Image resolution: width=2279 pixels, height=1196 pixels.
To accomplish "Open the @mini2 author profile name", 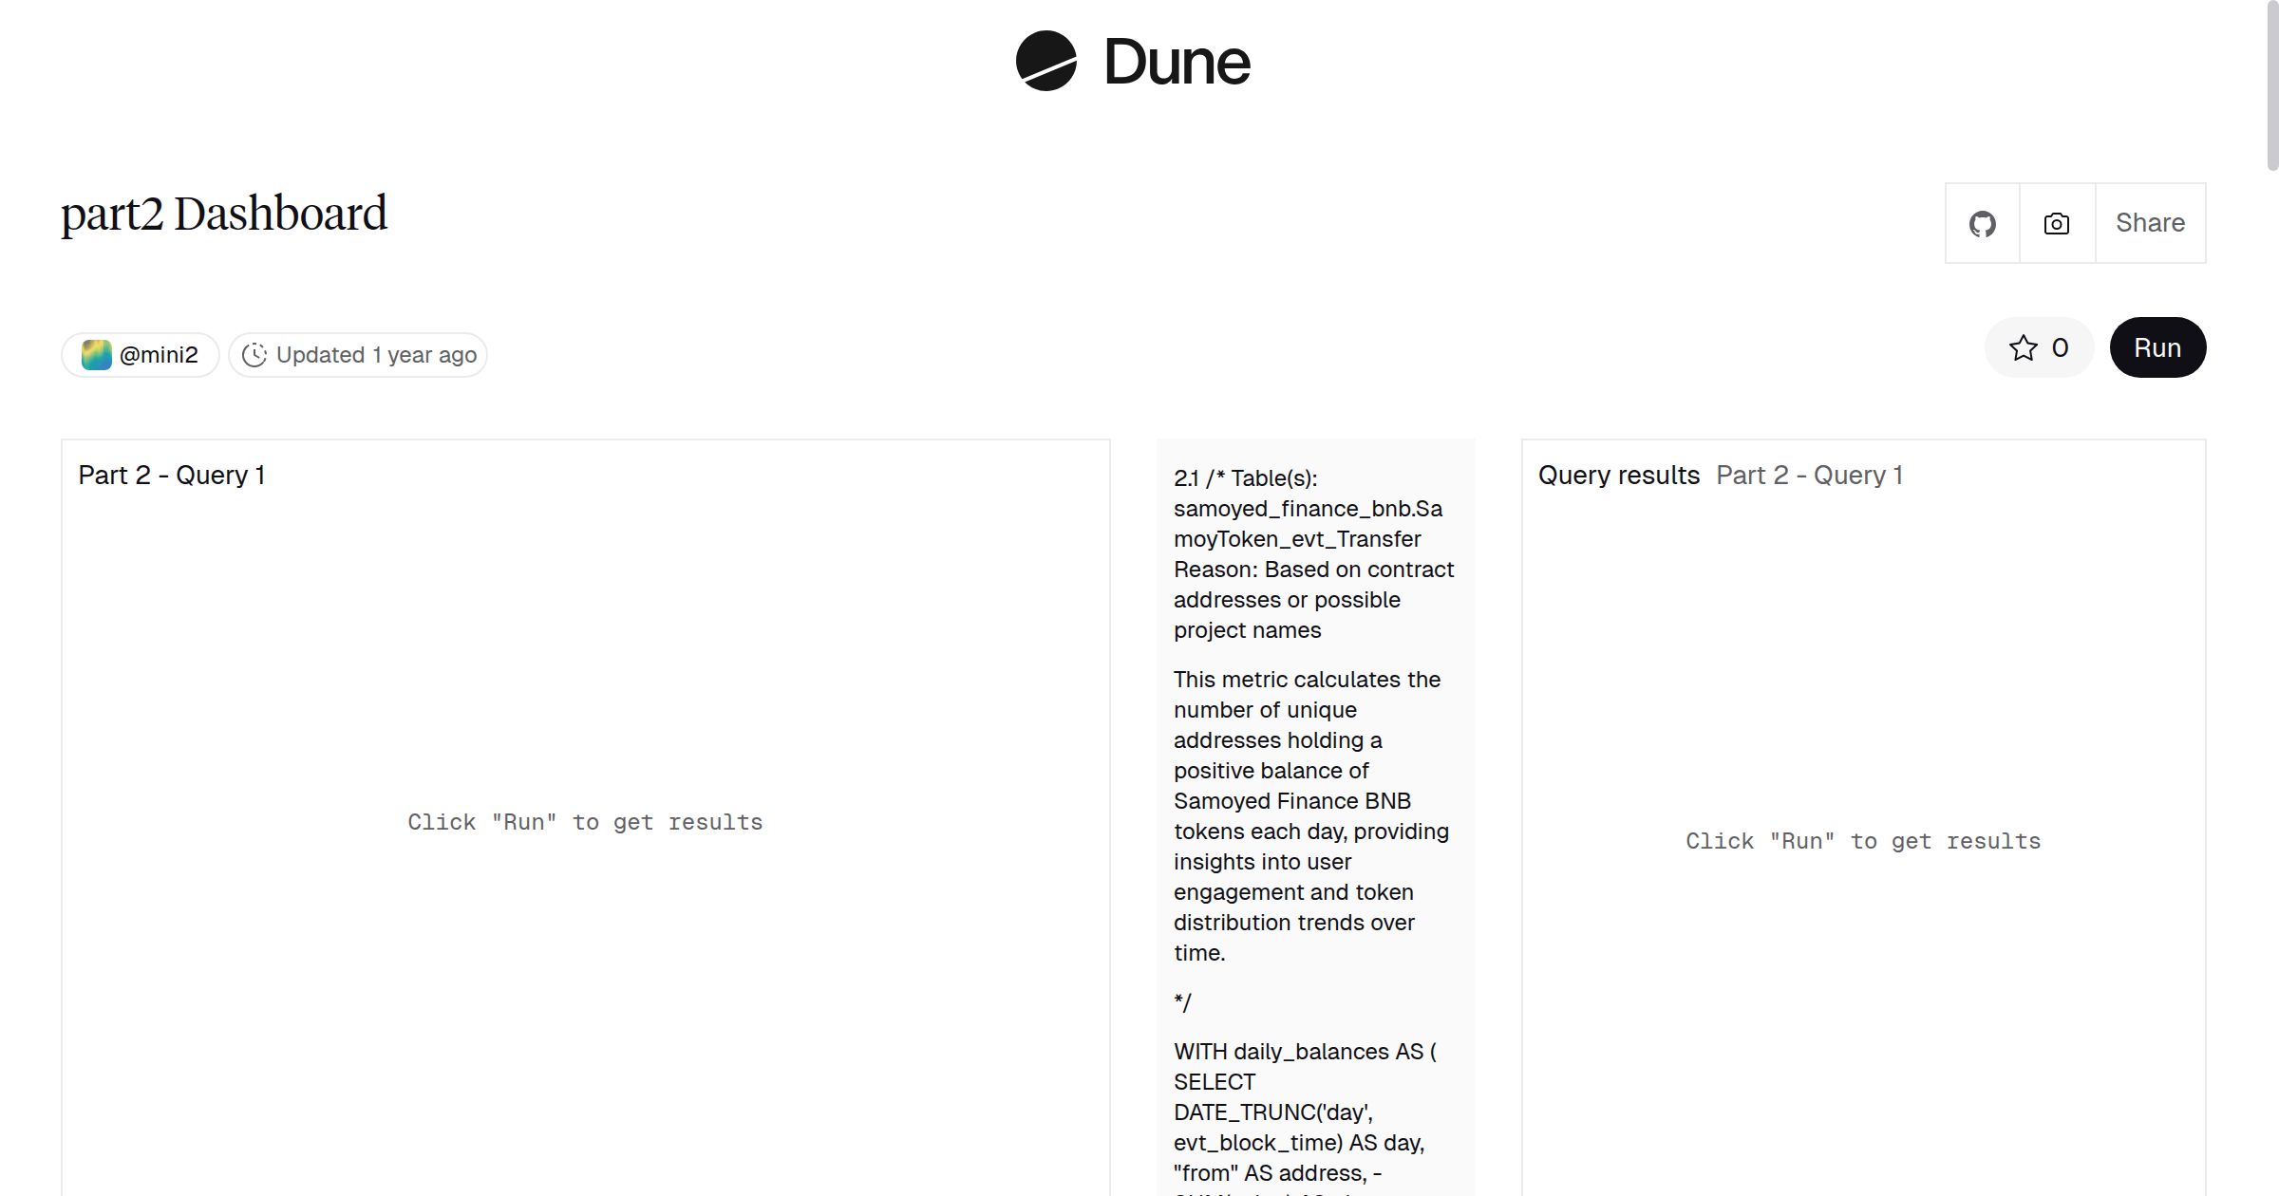I will point(159,355).
